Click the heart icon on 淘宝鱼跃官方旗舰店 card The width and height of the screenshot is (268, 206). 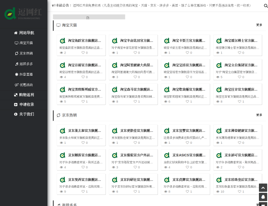pyautogui.click(x=82, y=53)
